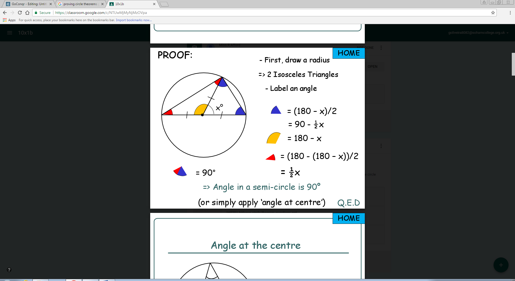This screenshot has width=515, height=281.
Task: Open the help question mark button
Action: [x=9, y=270]
